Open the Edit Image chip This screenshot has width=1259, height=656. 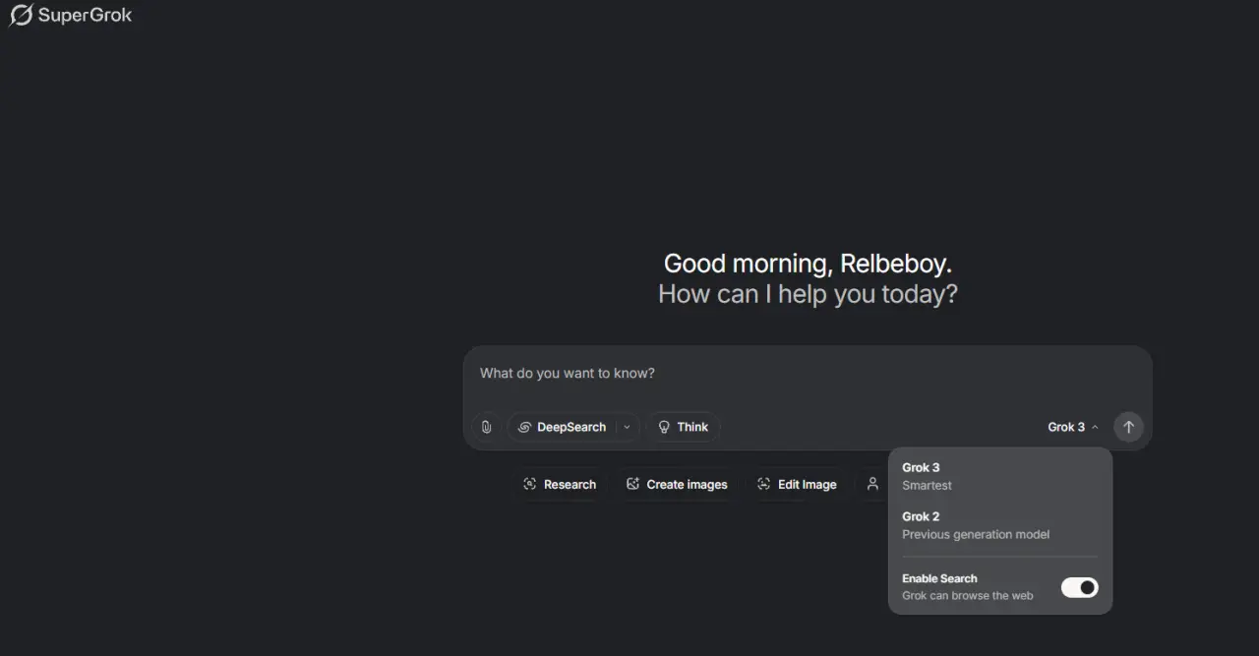797,484
